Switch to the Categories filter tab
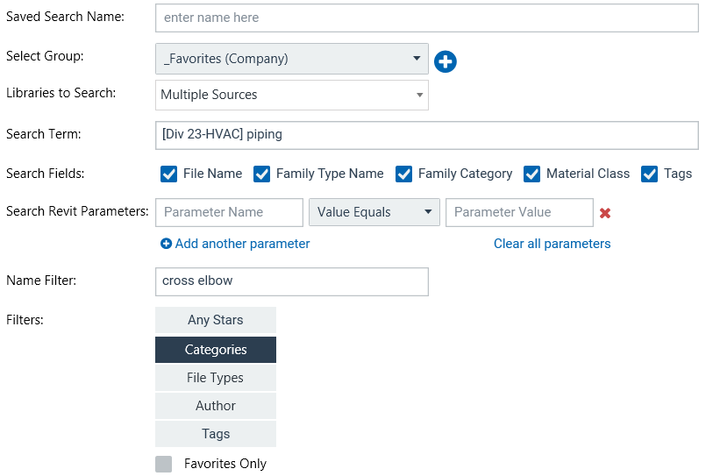This screenshot has height=476, width=713. (x=216, y=350)
